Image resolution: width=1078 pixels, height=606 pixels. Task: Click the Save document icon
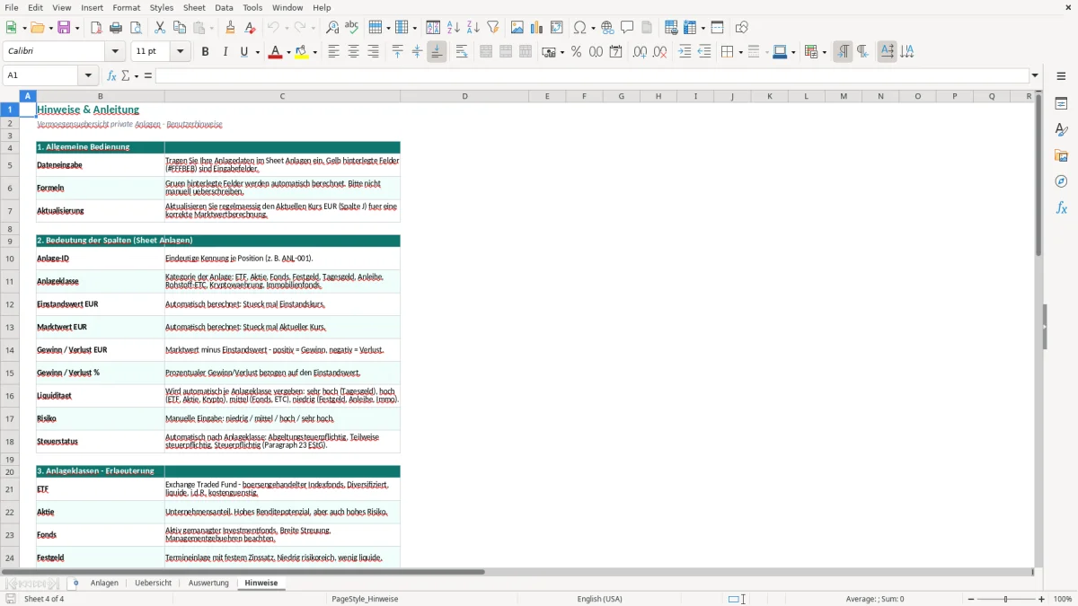click(64, 28)
